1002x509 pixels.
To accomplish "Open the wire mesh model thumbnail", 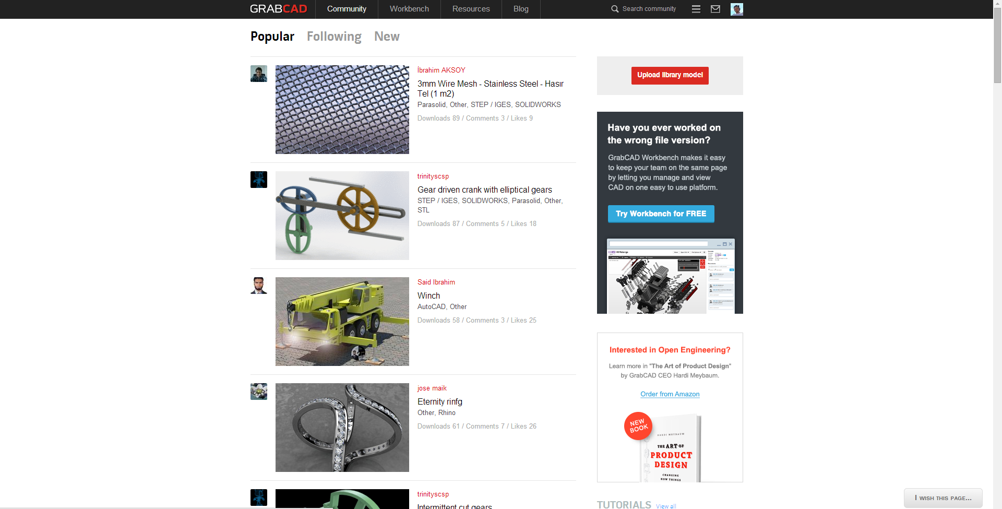I will pyautogui.click(x=342, y=110).
